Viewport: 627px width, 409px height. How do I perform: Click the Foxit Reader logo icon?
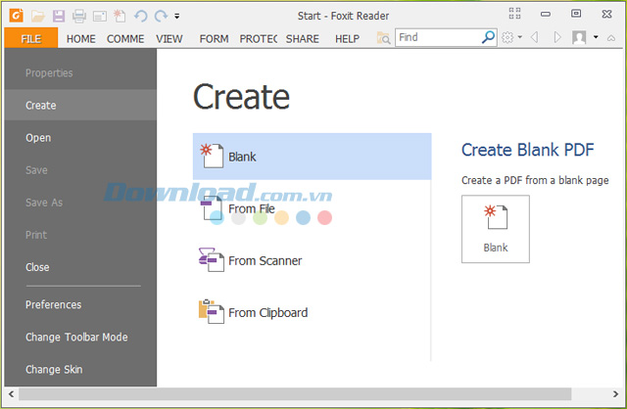(x=17, y=16)
